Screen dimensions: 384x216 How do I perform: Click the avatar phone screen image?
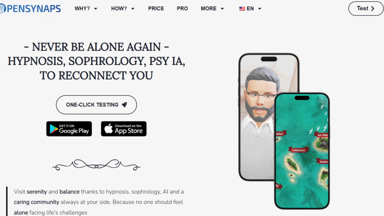coord(257,116)
